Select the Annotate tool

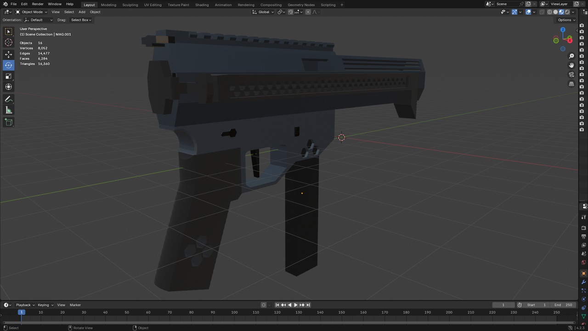click(x=9, y=99)
